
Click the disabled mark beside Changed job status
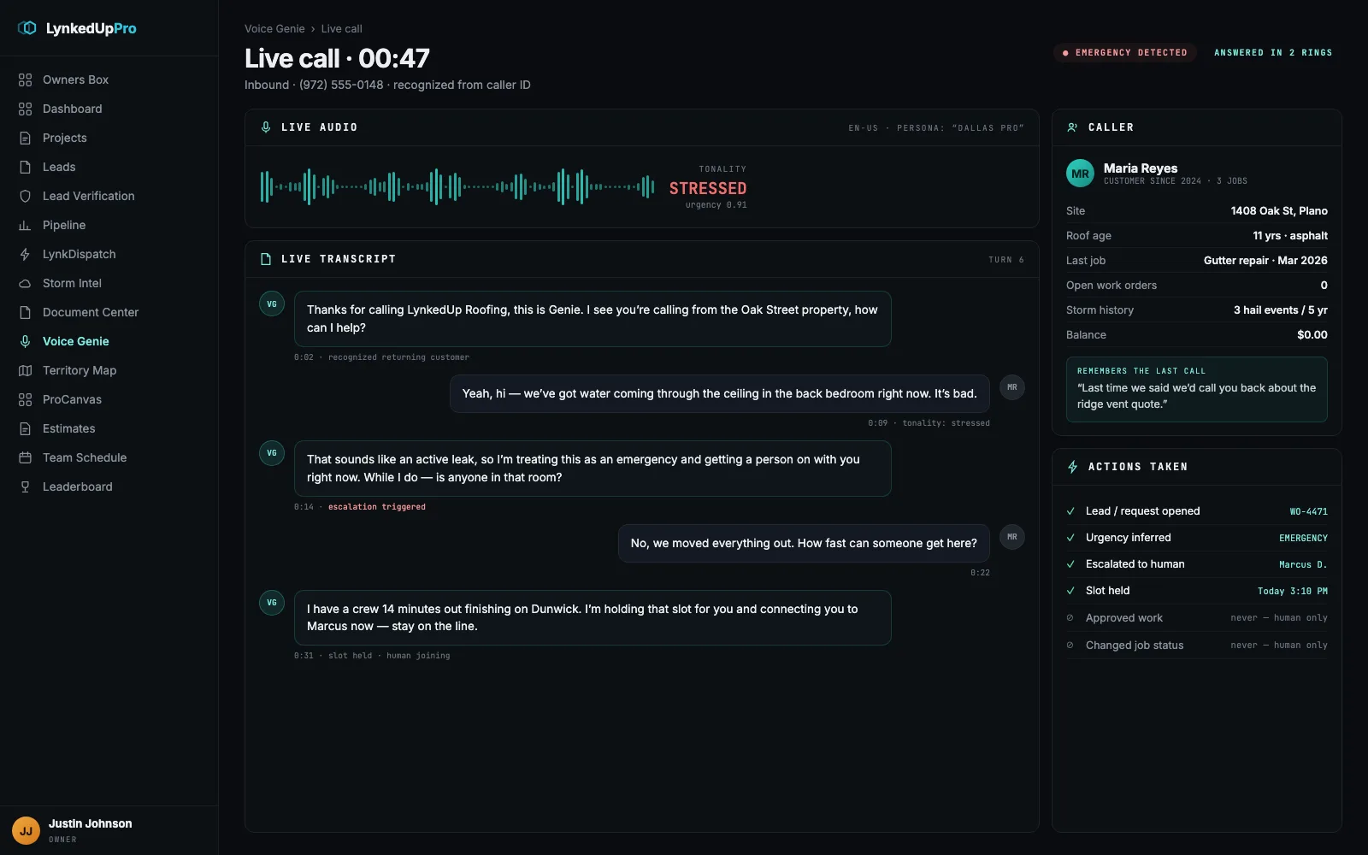tap(1070, 645)
